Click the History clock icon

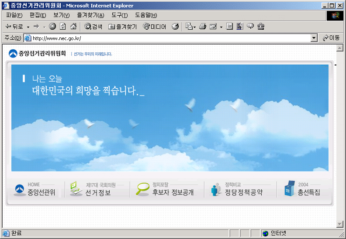click(175, 27)
